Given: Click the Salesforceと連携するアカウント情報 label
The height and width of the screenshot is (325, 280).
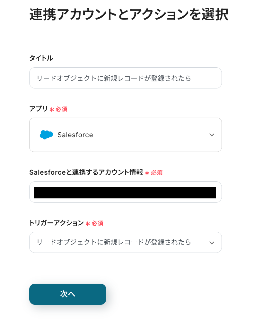Looking at the screenshot, I should [86, 172].
